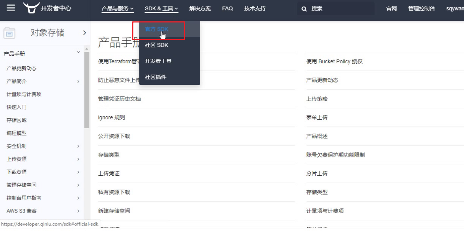The height and width of the screenshot is (231, 464).
Task: Collapse the 产品手册 sidebar section
Action: coord(78,52)
